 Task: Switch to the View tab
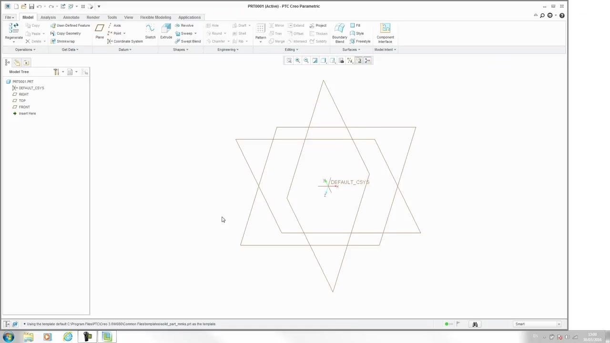tap(129, 17)
